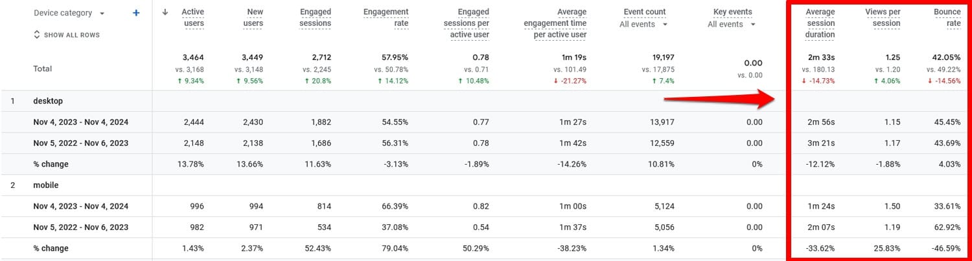The width and height of the screenshot is (972, 261).
Task: Click the Views per session header
Action: (x=883, y=17)
